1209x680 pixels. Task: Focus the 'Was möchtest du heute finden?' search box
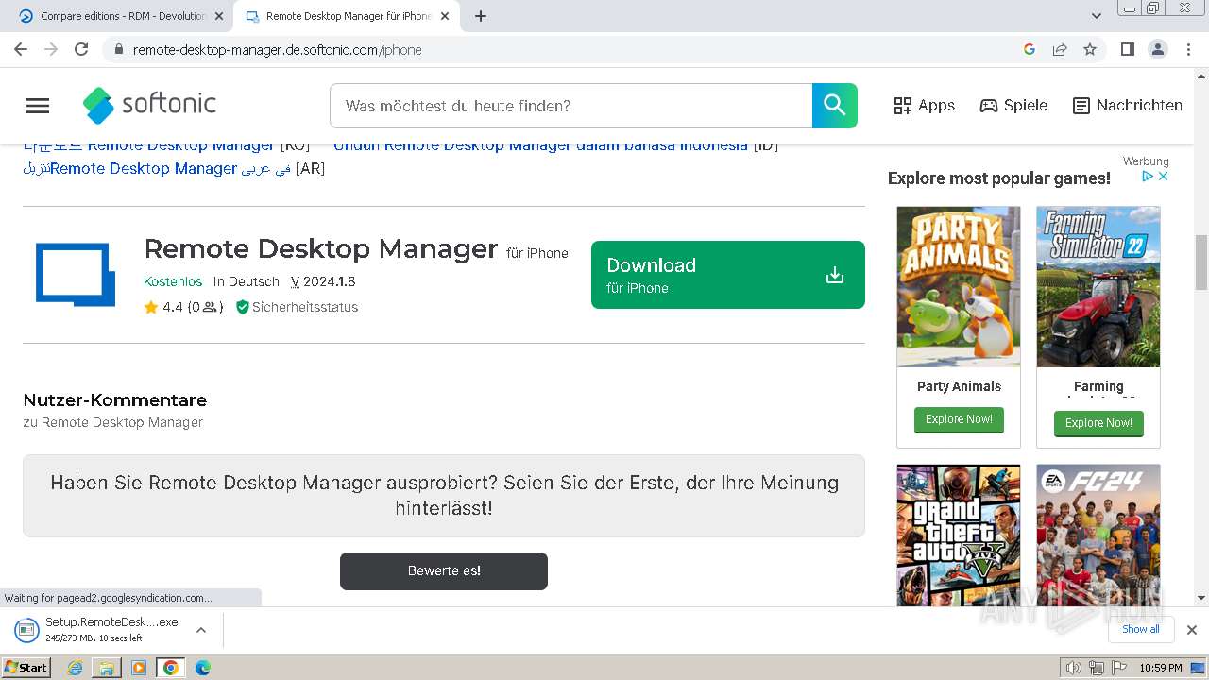click(x=571, y=106)
